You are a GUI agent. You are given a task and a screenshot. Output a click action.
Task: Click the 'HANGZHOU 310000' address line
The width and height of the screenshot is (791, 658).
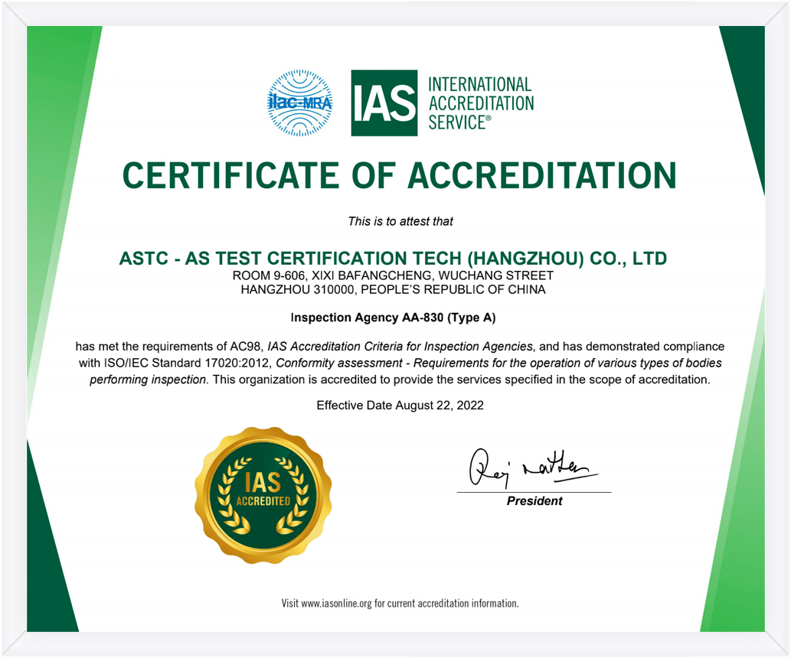point(393,289)
